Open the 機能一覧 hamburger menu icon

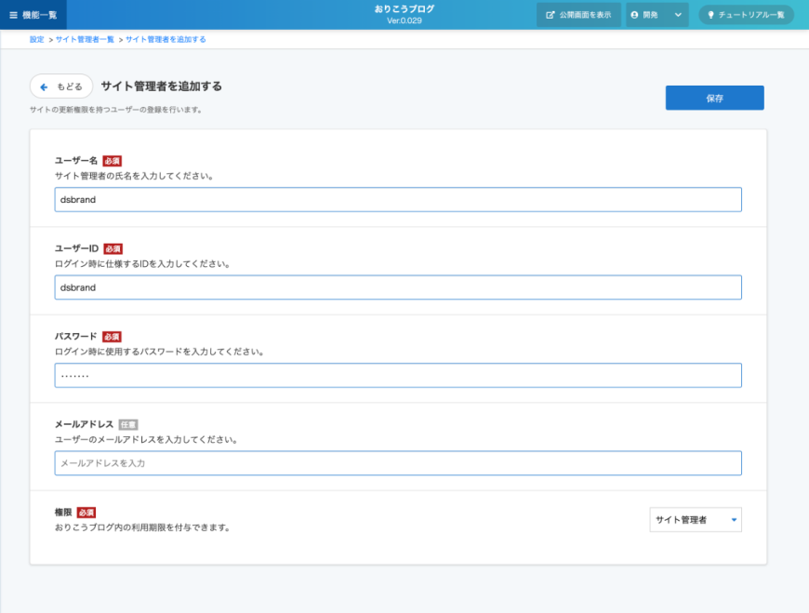tap(13, 15)
